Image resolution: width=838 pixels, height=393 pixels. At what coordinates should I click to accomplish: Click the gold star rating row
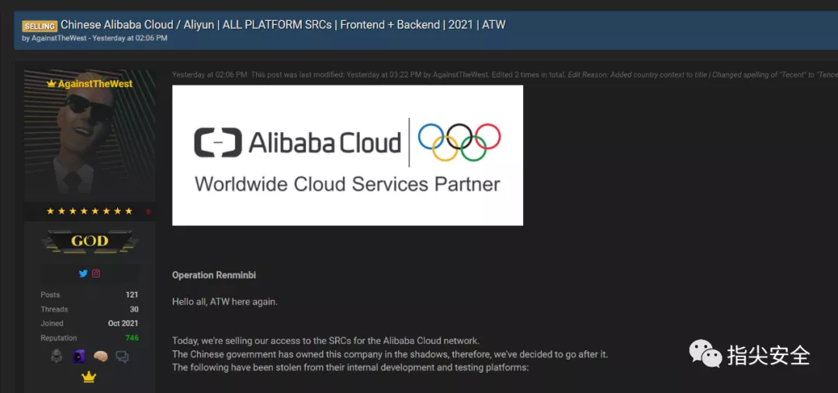(90, 211)
